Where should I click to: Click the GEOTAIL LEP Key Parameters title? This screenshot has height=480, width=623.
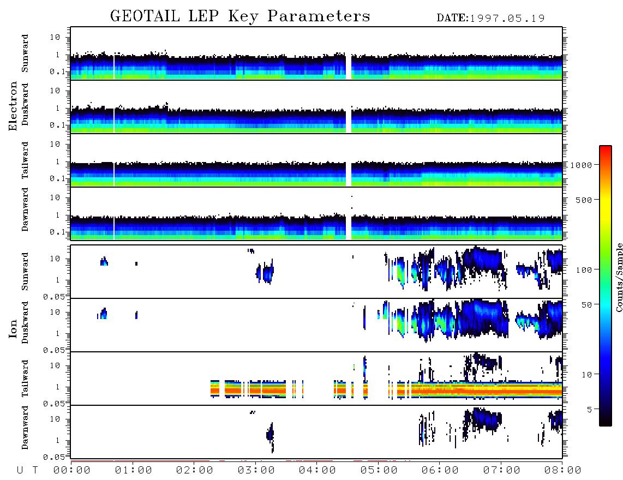coord(240,16)
